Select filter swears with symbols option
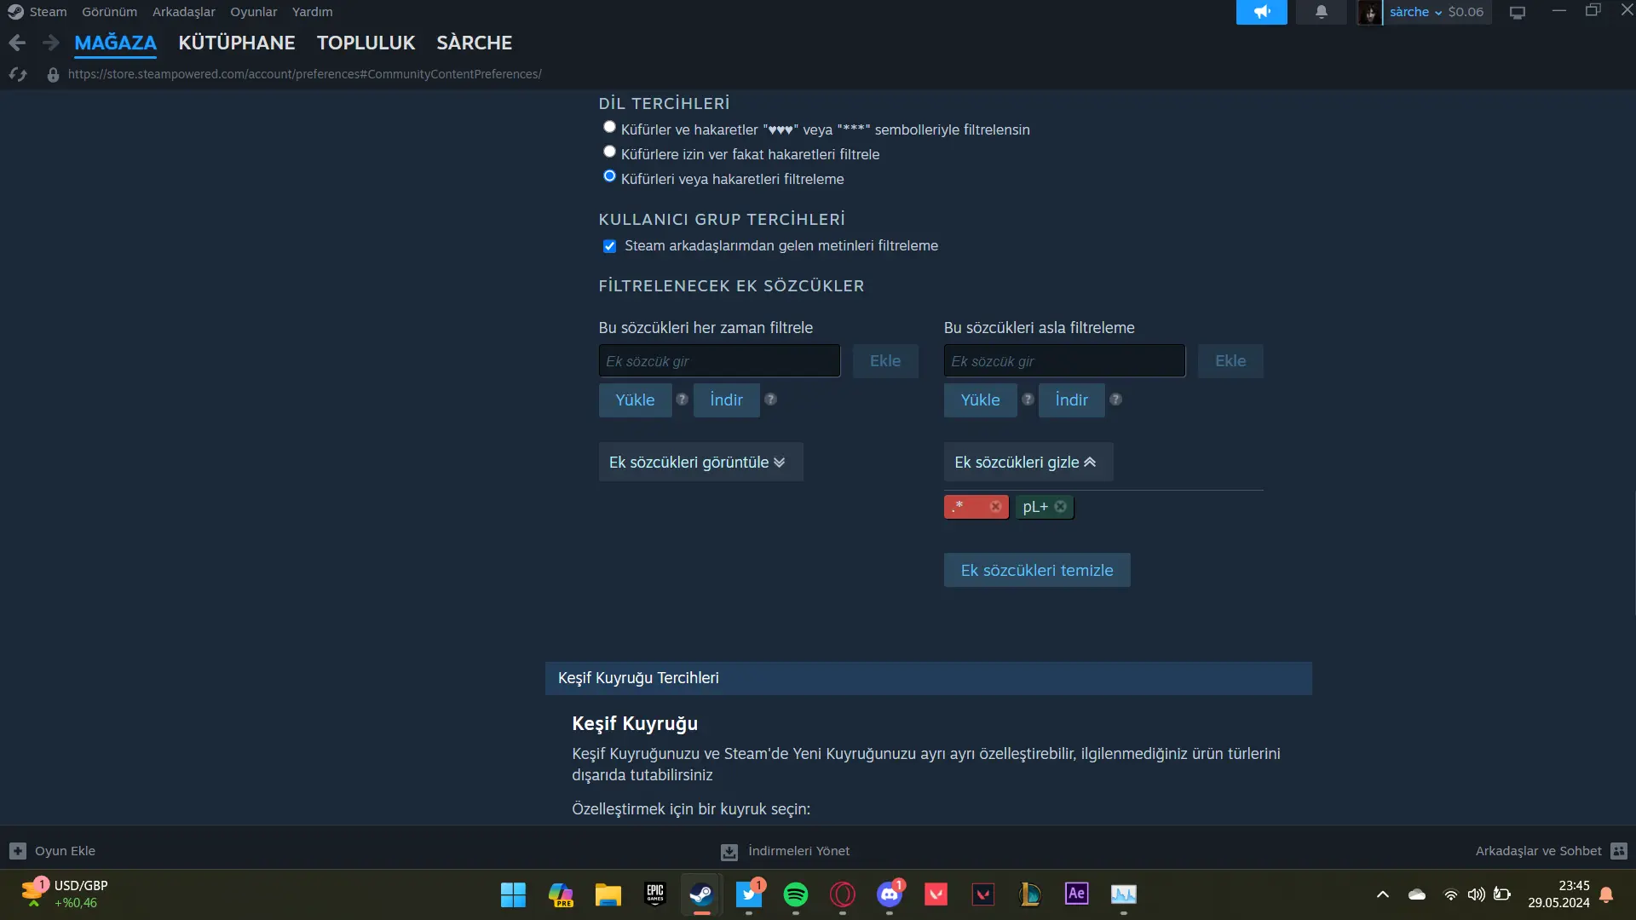1636x920 pixels. [x=609, y=127]
